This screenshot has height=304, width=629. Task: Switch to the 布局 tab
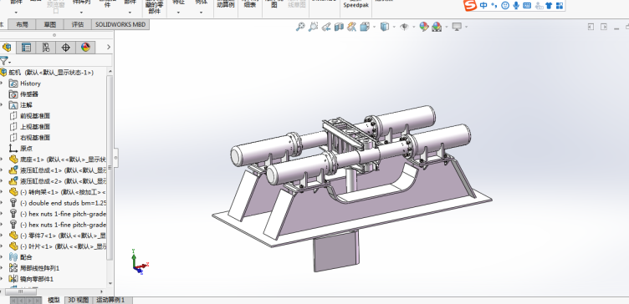pos(22,24)
